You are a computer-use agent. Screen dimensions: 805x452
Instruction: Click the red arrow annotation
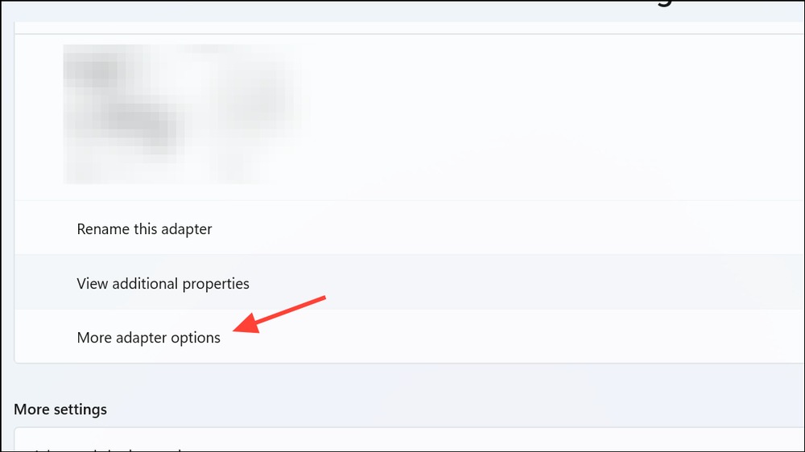click(280, 314)
